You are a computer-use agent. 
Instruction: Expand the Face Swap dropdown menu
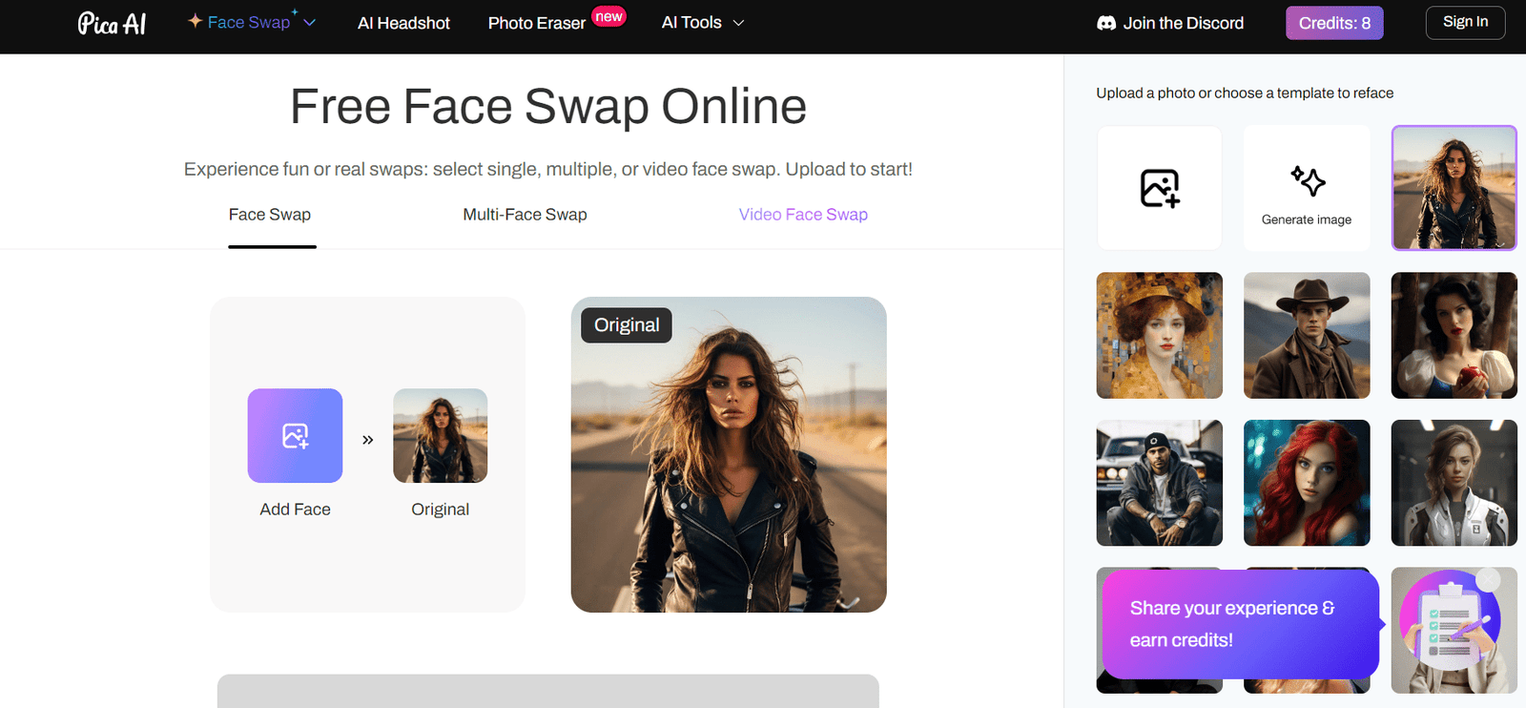pos(310,23)
